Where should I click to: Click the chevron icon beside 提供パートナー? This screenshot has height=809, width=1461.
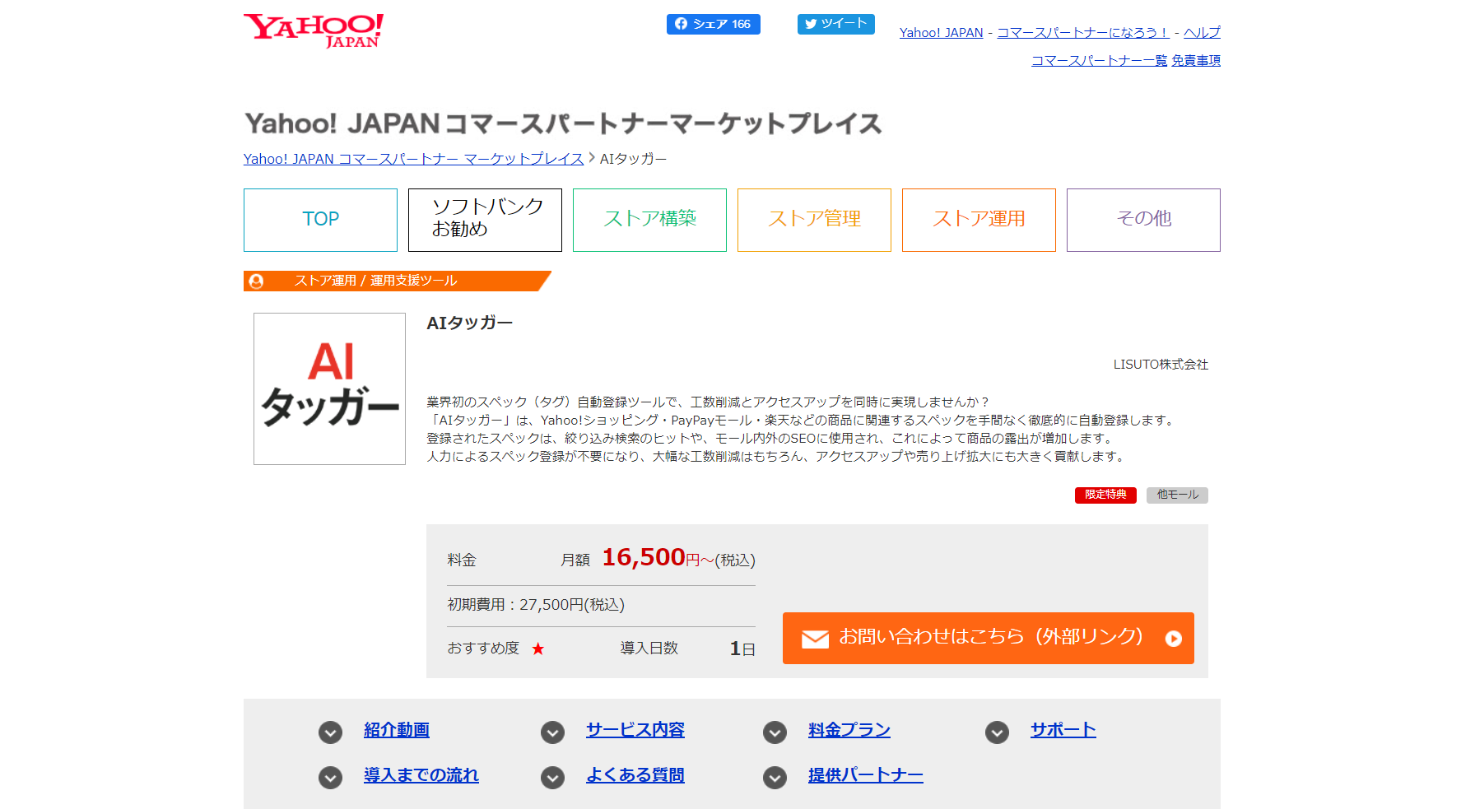775,777
